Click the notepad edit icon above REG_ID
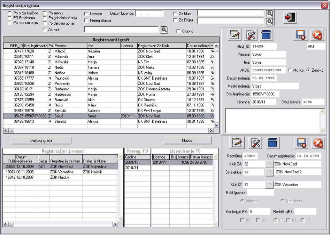Viewport: 330px width, 235px height. point(235,35)
